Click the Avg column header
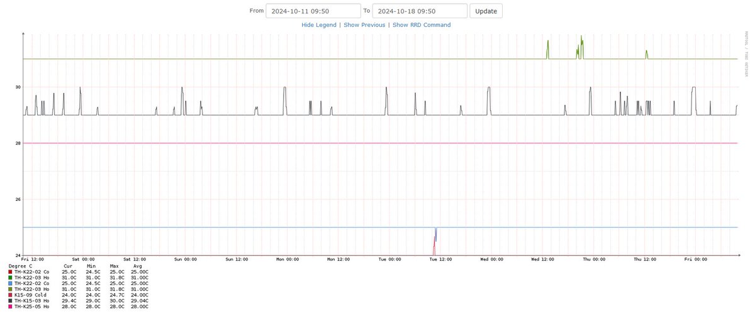 click(x=138, y=266)
